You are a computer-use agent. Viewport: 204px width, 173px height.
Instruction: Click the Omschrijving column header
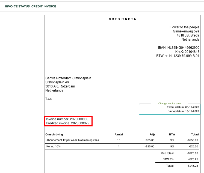click(54, 135)
